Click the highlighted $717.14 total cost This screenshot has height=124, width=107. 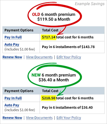(x=49, y=37)
